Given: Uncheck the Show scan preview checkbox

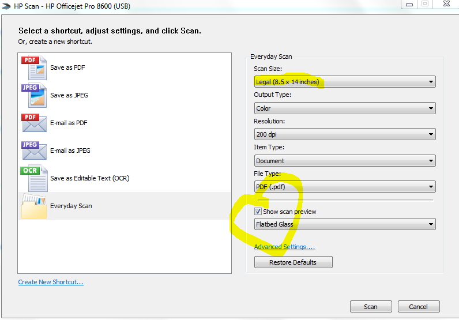Looking at the screenshot, I should (258, 212).
